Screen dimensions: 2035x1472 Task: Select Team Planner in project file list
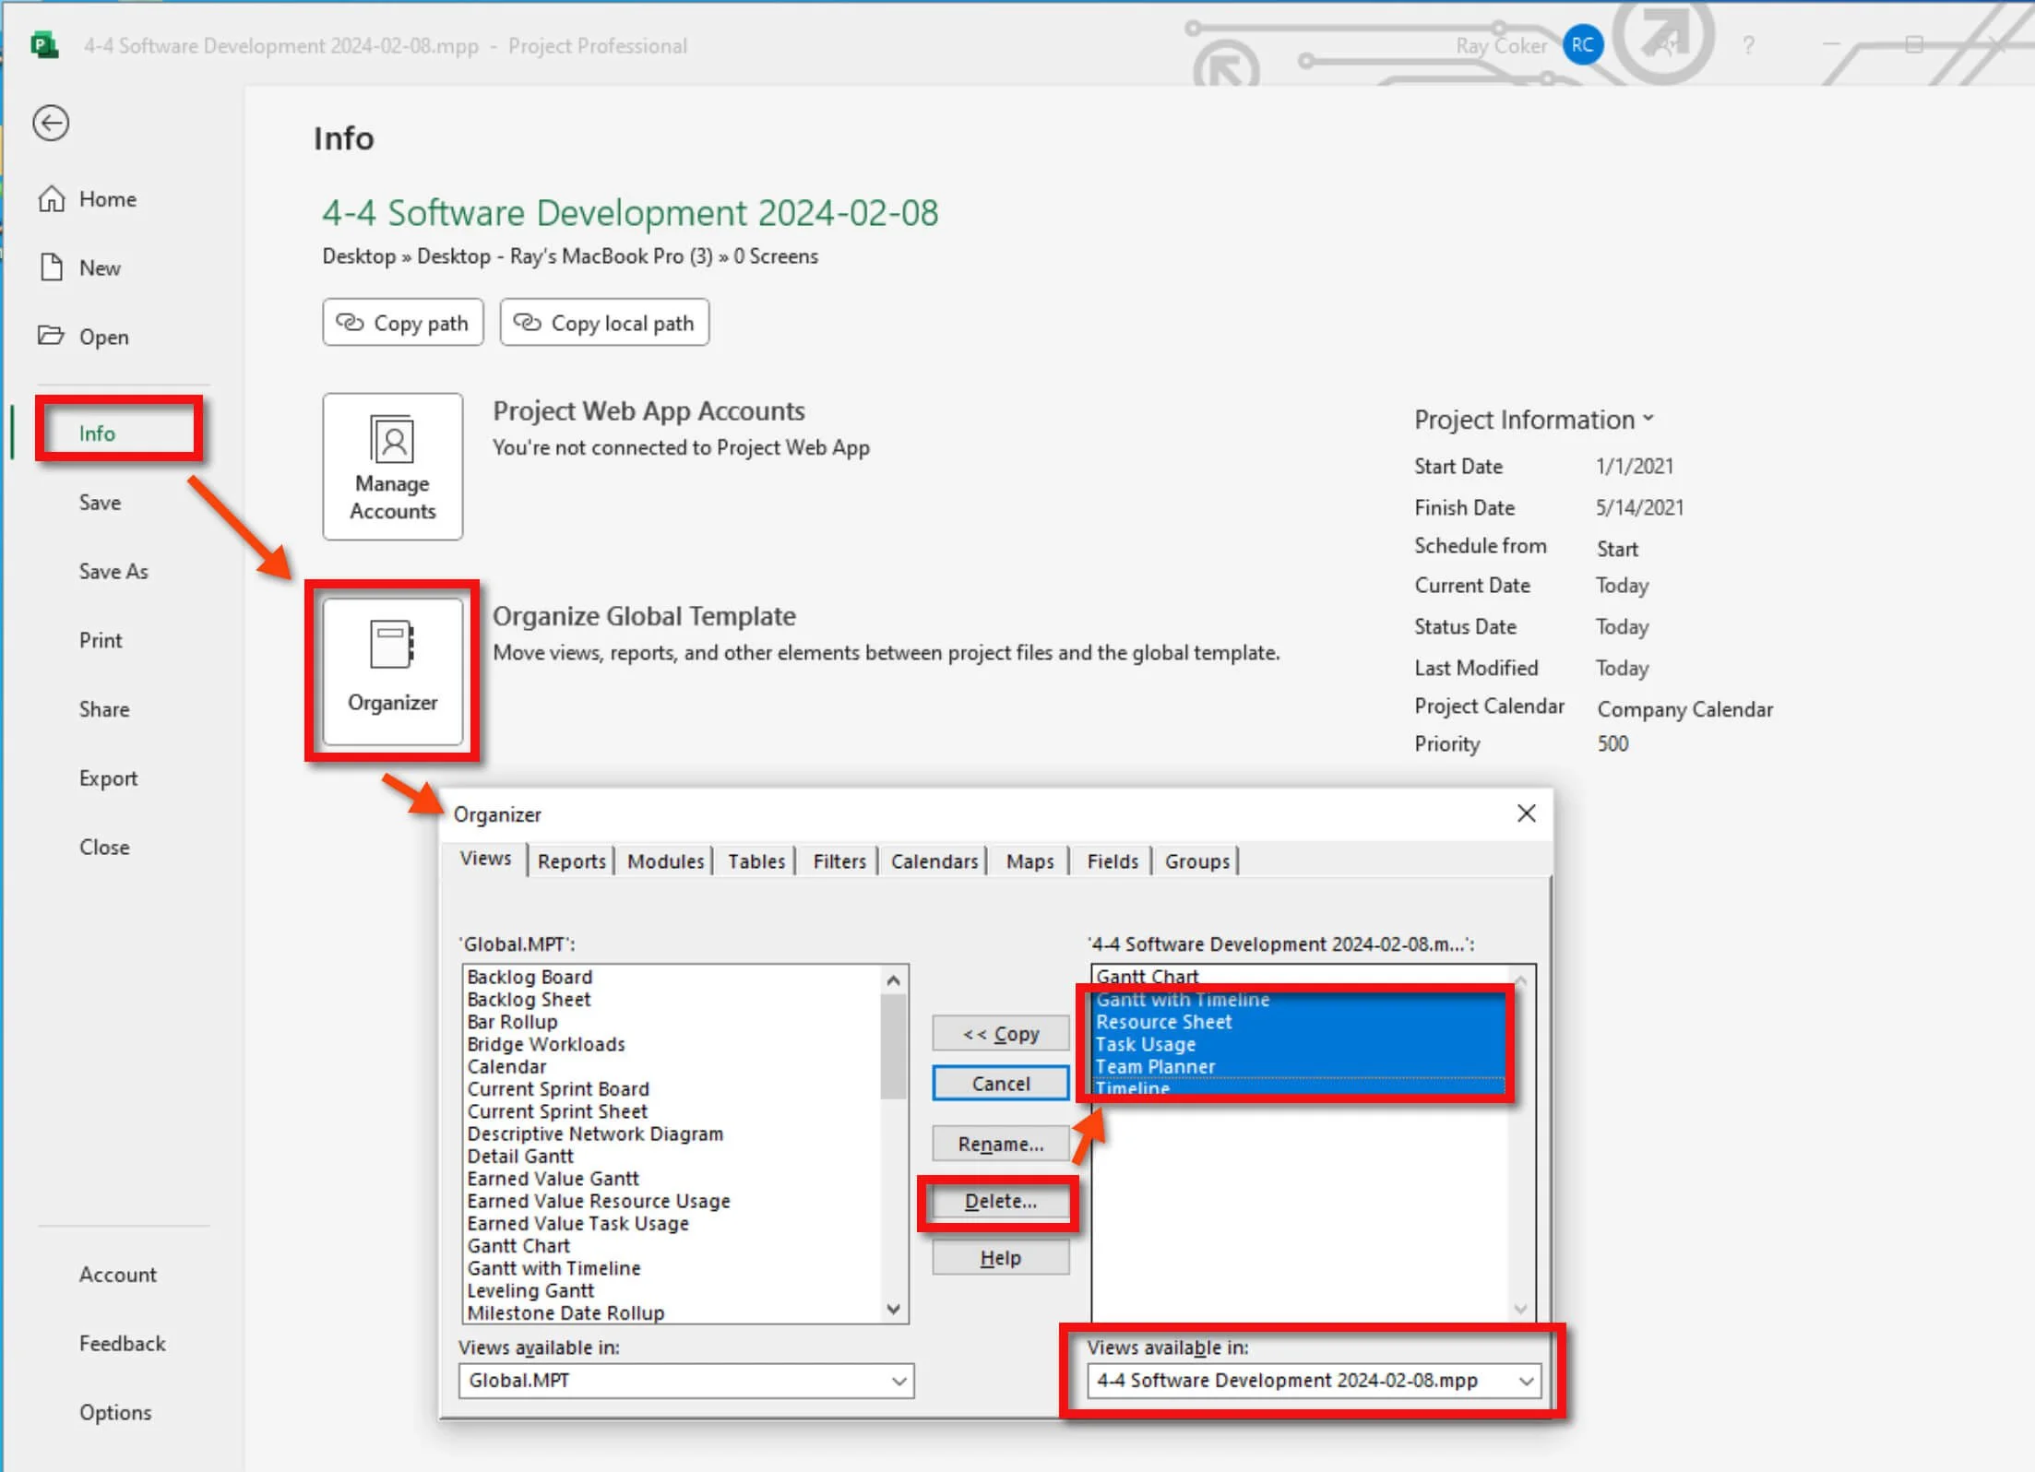1155,1066
